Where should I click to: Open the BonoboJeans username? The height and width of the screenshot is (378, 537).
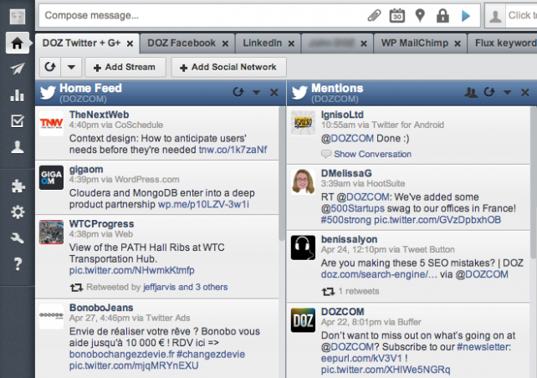(x=101, y=308)
